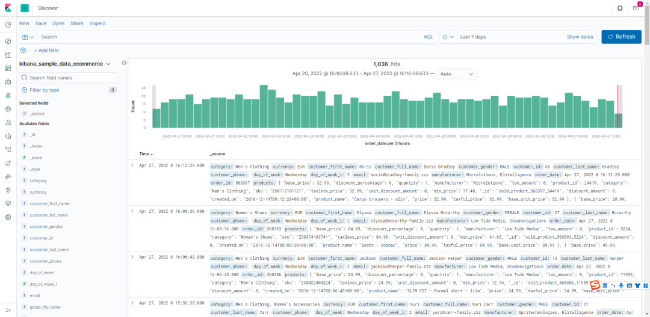Open the Dashboard icon in sidebar
This screenshot has height=317, width=650.
8,68
